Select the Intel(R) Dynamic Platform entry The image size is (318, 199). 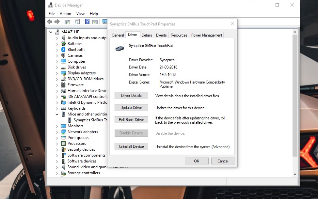tap(87, 102)
